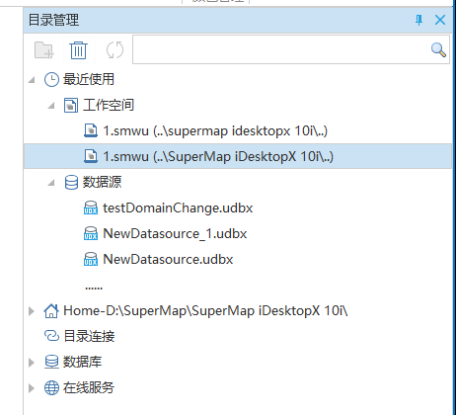Select the testDomainChange.udbx datasource
This screenshot has width=456, height=415.
click(x=168, y=208)
